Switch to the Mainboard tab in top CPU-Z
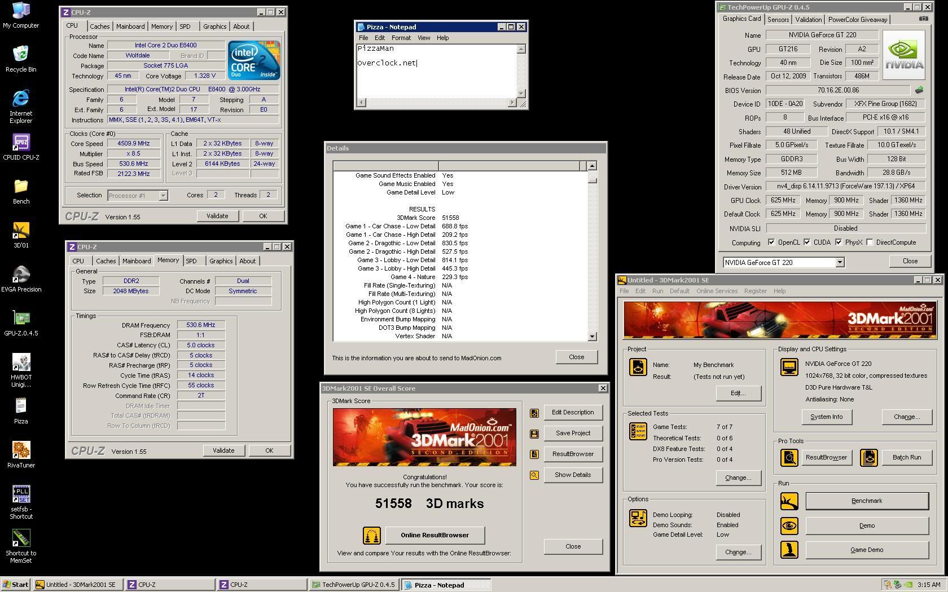The image size is (948, 592). pos(130,26)
